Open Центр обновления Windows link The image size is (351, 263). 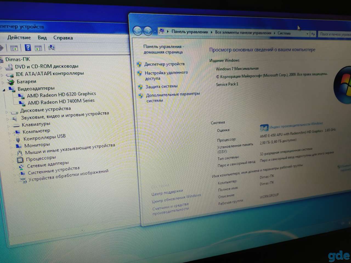coord(176,198)
